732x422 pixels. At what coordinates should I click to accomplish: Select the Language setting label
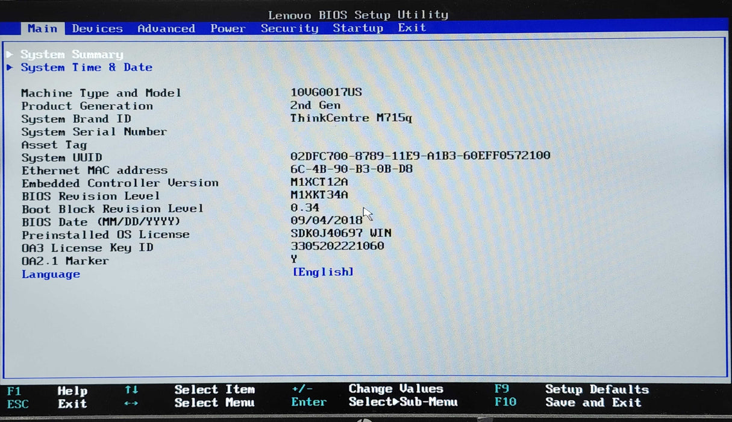click(51, 274)
